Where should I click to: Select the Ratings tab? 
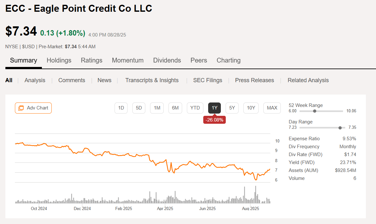91,60
